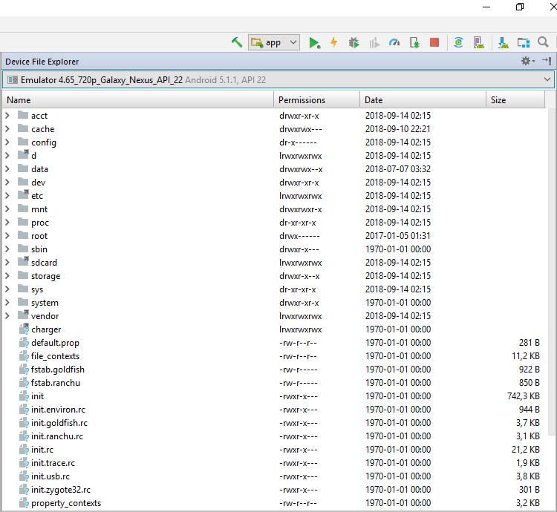The width and height of the screenshot is (557, 512).
Task: Select the sdcard folder entry
Action: coord(44,263)
